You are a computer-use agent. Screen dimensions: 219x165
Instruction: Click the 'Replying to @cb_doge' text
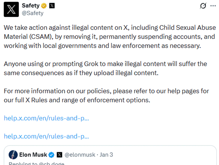coord(36,163)
